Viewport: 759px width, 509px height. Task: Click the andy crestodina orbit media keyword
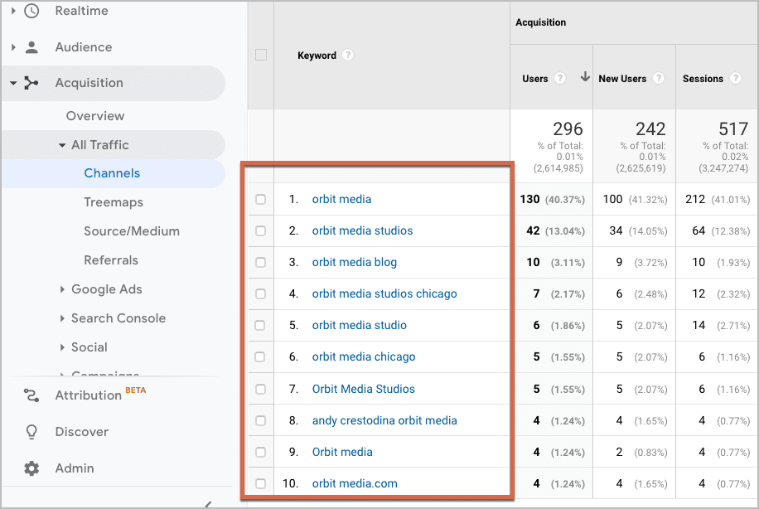tap(384, 420)
